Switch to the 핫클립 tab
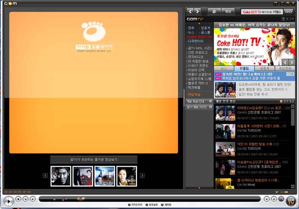This screenshot has height=209, width=299. [244, 68]
